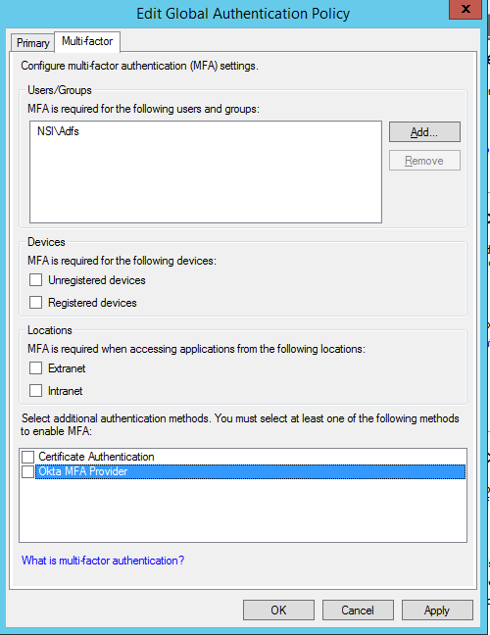Click the Edit Global Authentication Policy title bar
Screen dimensions: 490x635
coord(243,14)
